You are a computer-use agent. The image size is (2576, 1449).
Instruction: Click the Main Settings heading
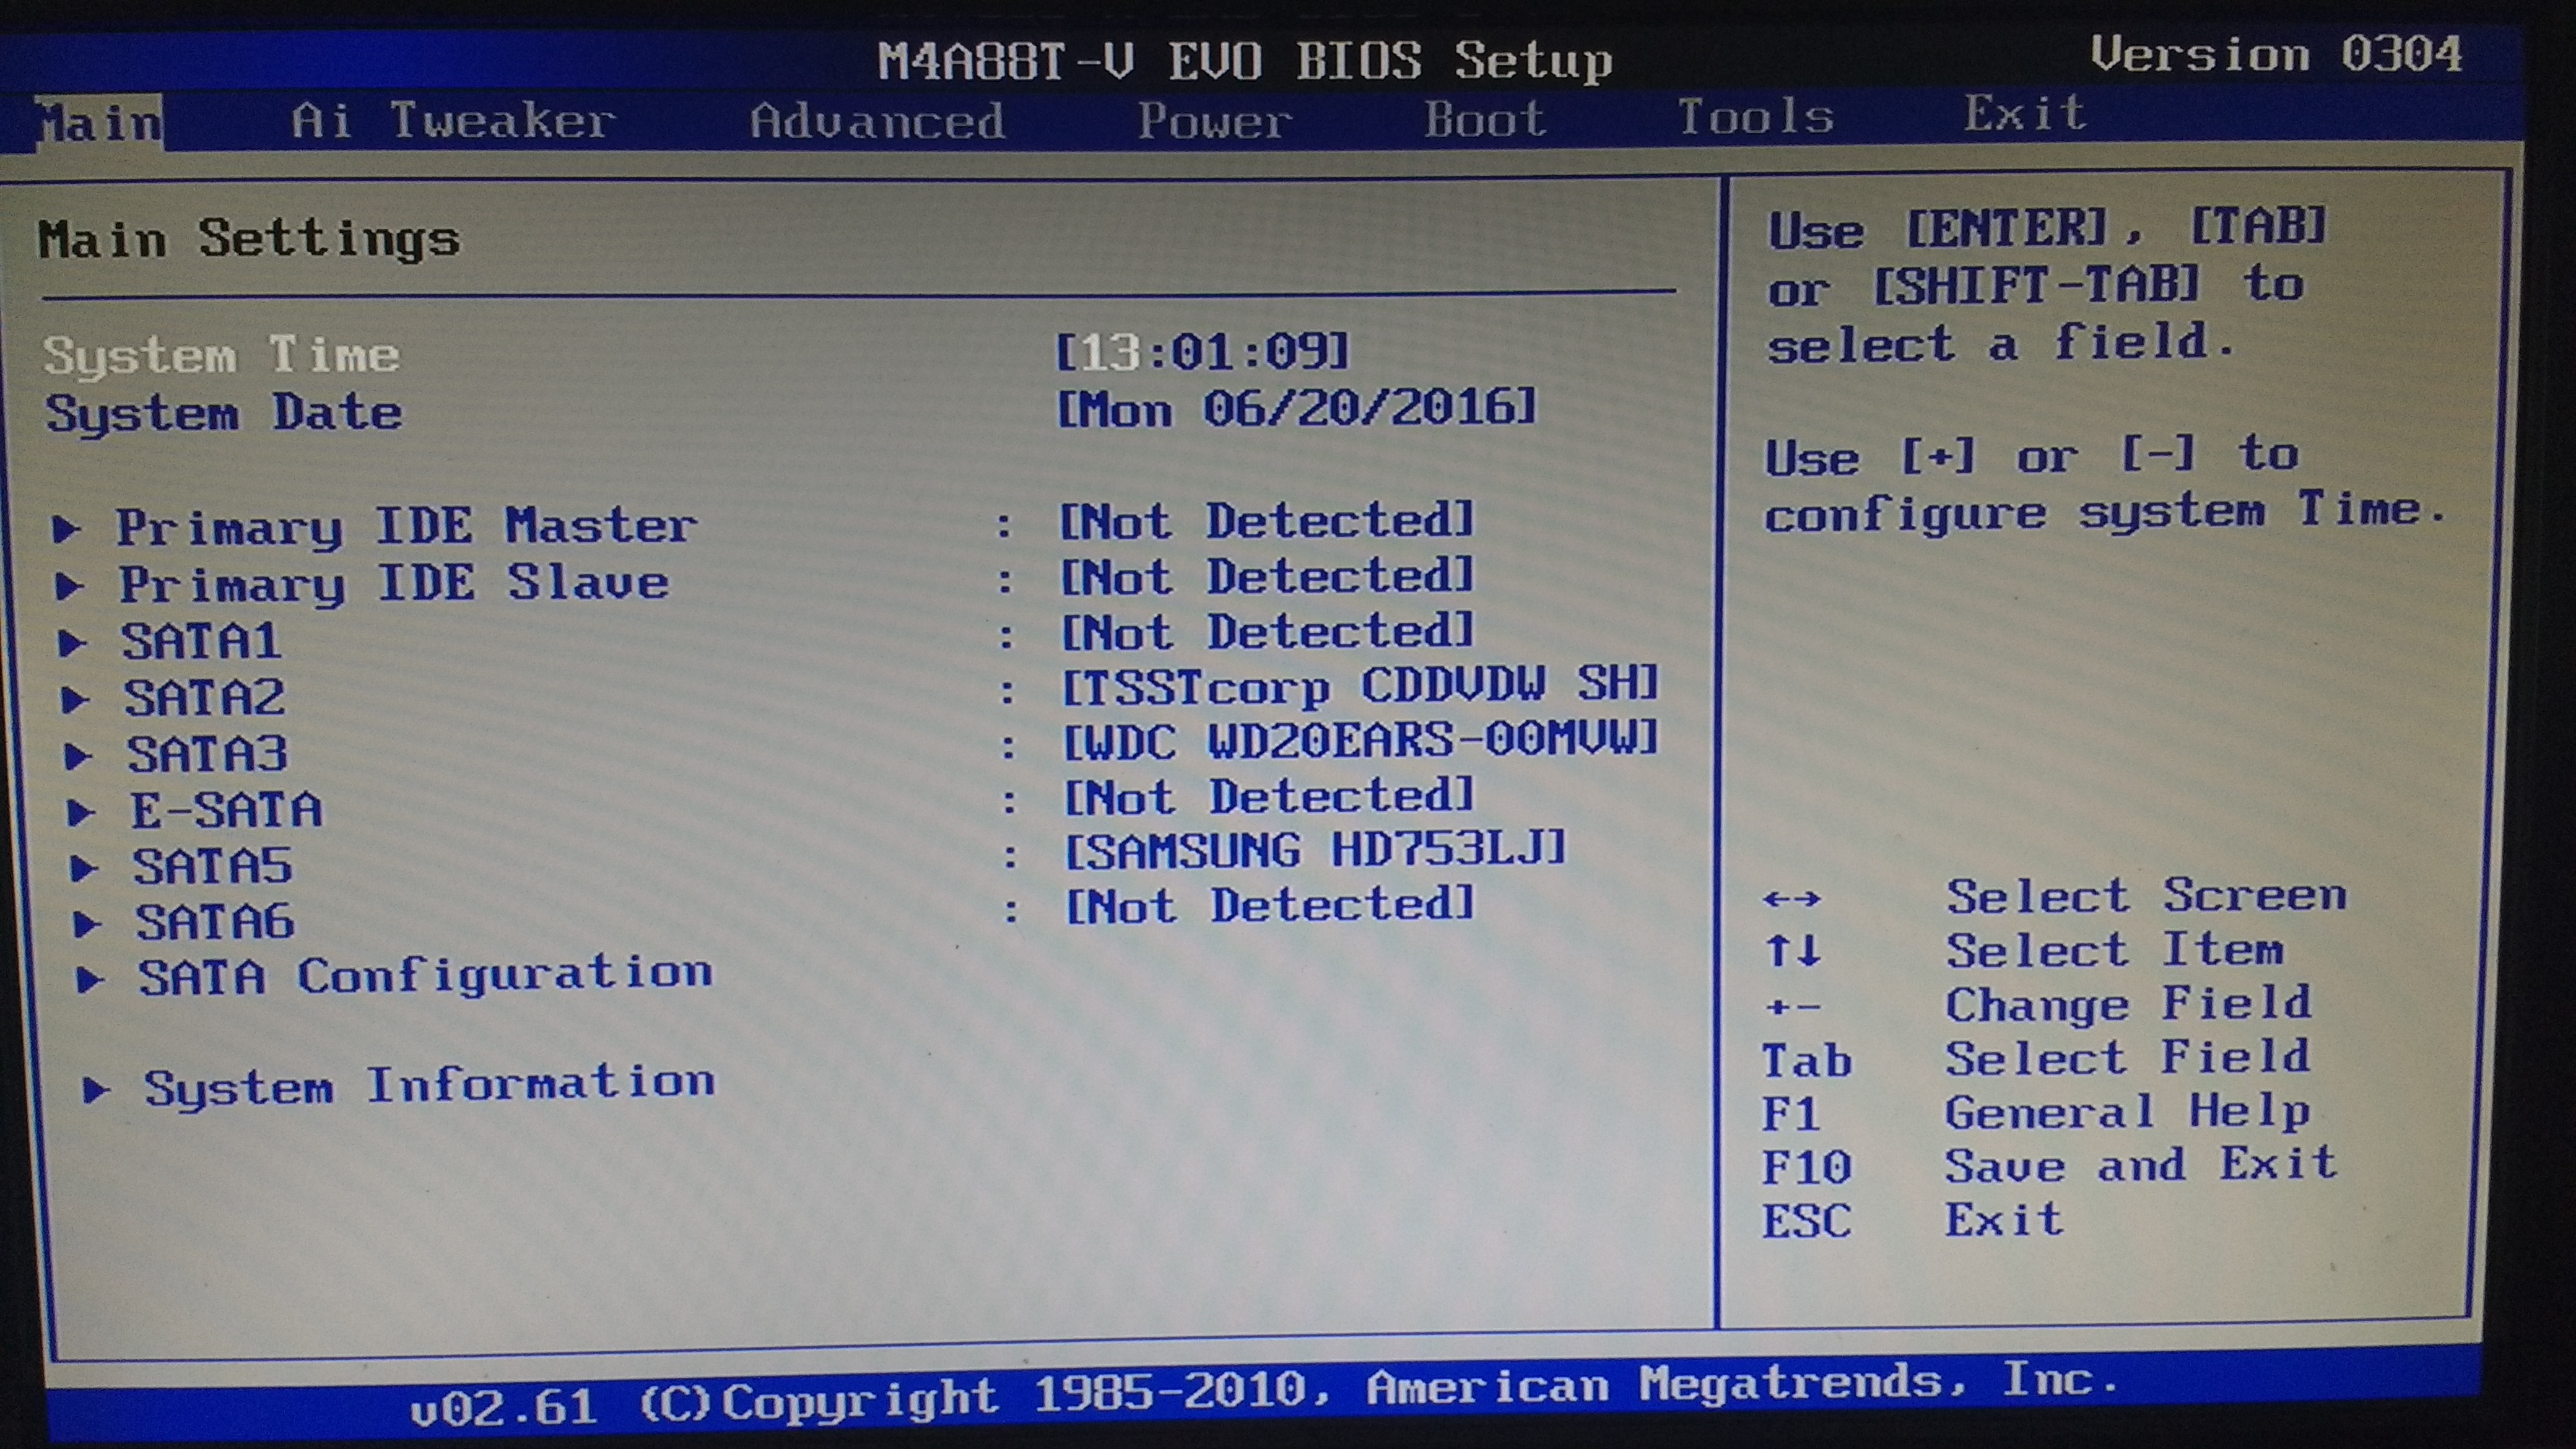(x=249, y=239)
